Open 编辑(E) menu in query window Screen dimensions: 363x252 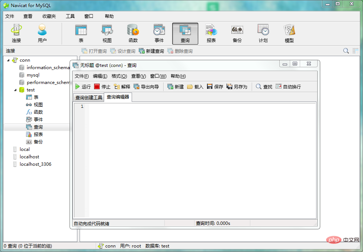[100, 76]
